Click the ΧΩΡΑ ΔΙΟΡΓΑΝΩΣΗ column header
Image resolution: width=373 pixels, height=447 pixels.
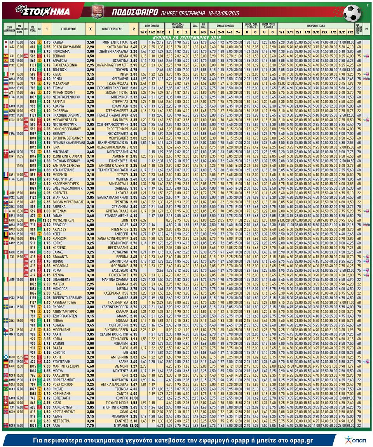[x=9, y=29]
